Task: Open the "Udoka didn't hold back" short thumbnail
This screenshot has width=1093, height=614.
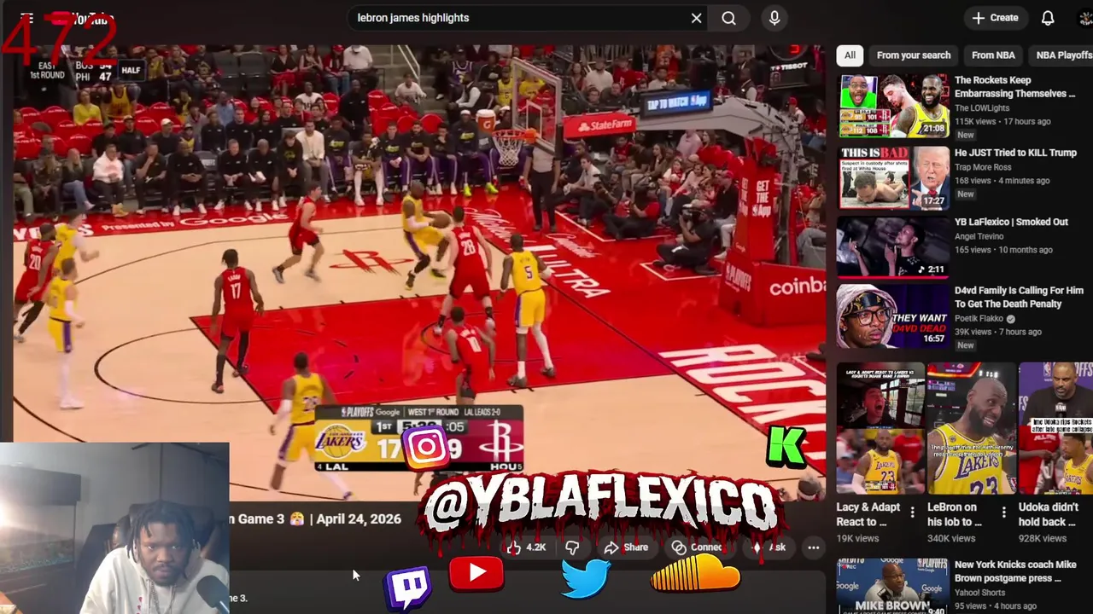Action: (x=1056, y=429)
